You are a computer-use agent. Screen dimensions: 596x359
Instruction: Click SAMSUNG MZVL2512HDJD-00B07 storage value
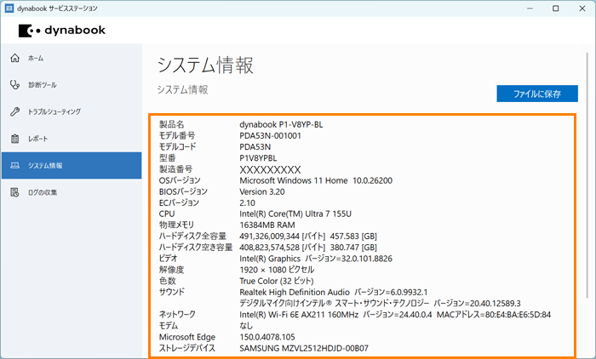pyautogui.click(x=304, y=348)
